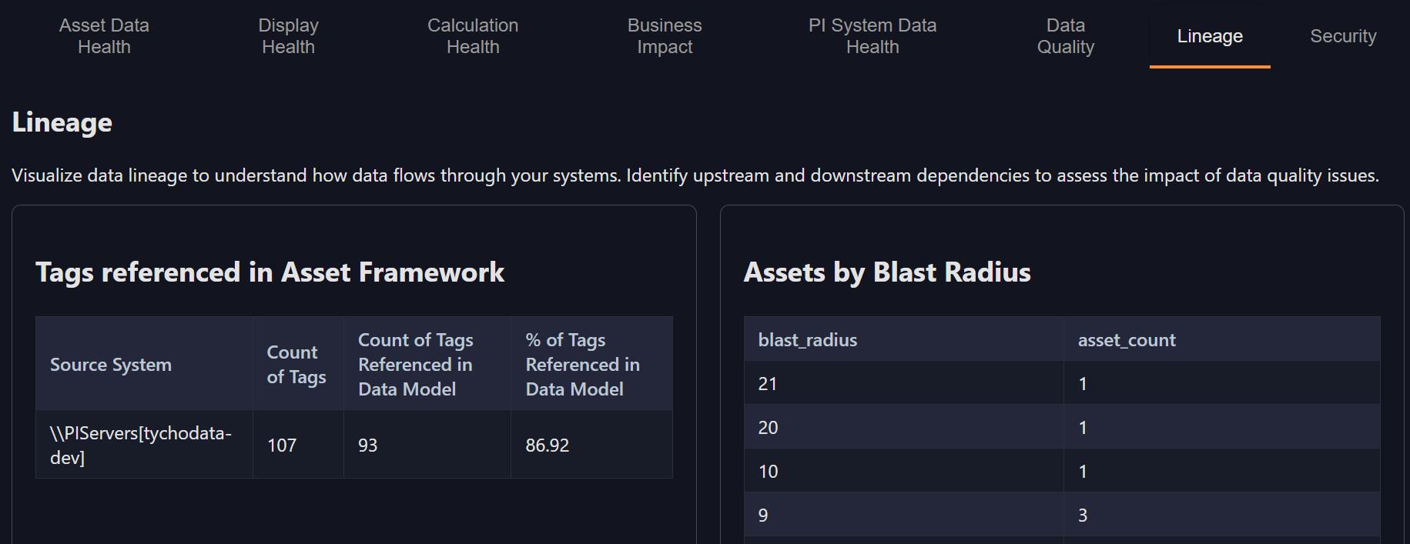
Task: Click the blast_radius column header
Action: pos(808,340)
